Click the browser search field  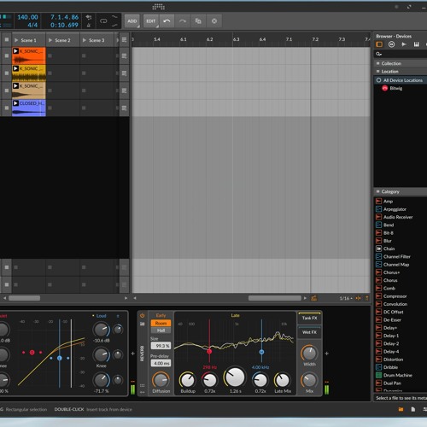(x=401, y=54)
